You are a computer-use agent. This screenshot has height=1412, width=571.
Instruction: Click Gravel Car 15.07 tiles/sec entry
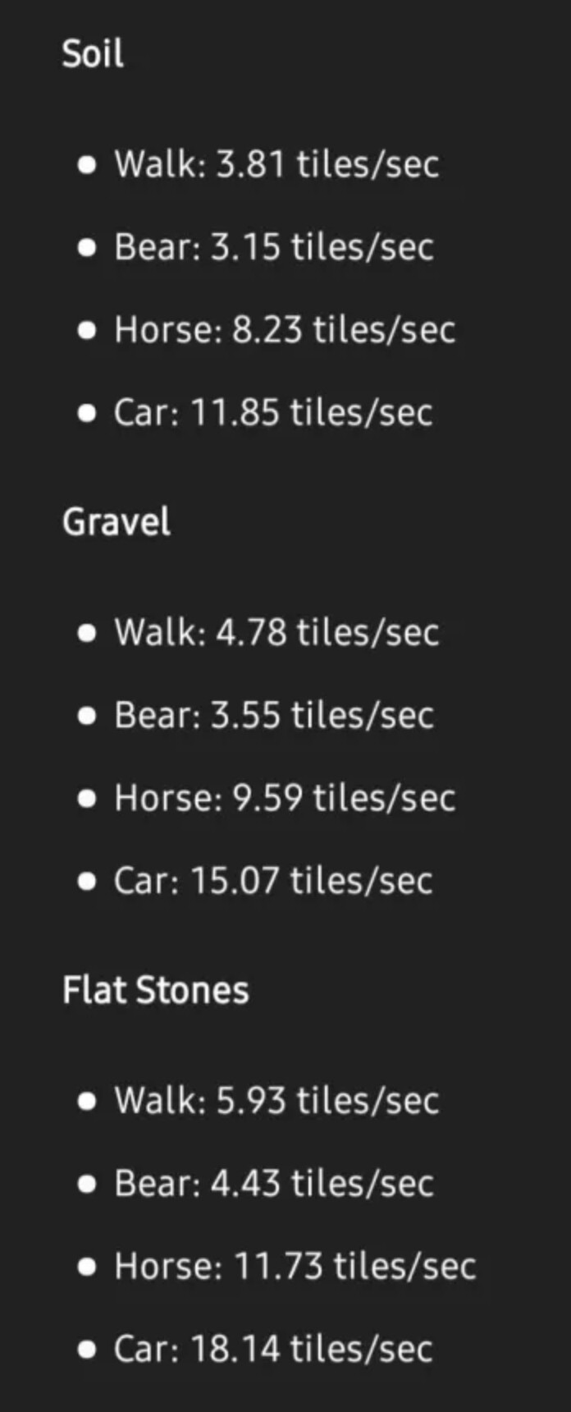tap(273, 881)
